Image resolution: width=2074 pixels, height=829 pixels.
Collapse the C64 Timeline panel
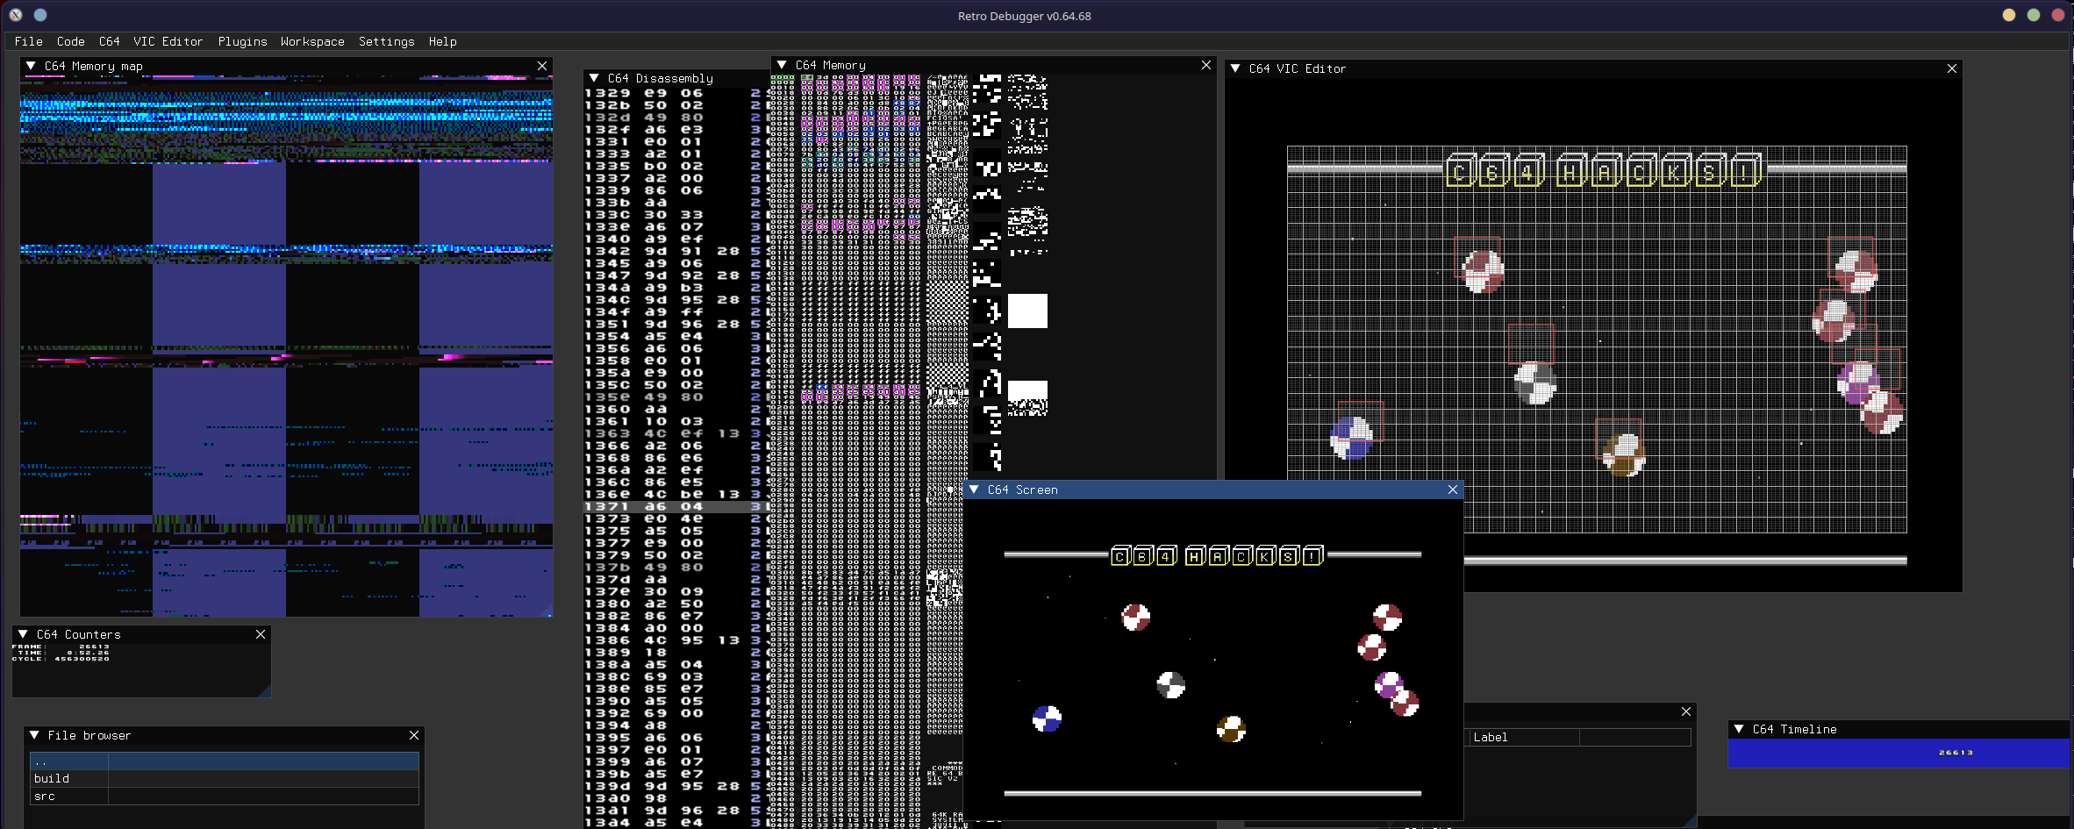pos(1739,729)
